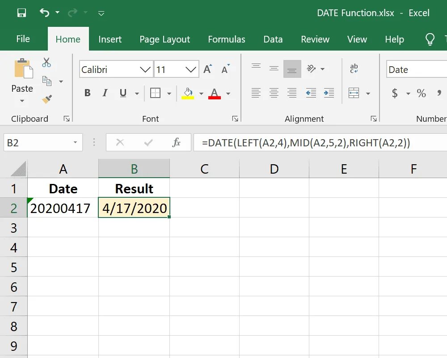Apply yellow Fill Color bucket

(188, 94)
